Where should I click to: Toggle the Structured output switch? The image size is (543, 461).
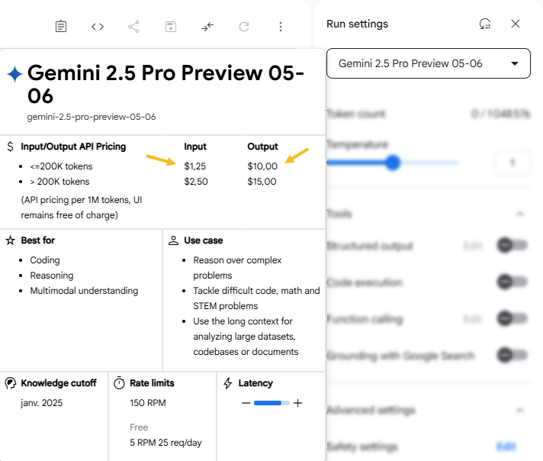(x=512, y=246)
